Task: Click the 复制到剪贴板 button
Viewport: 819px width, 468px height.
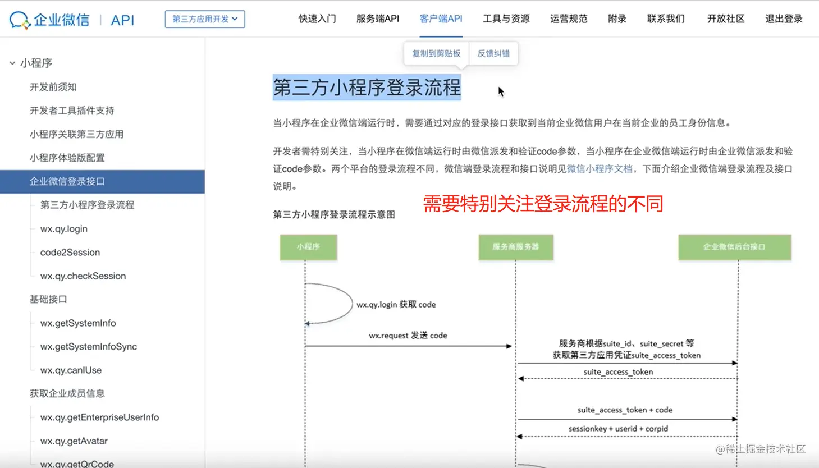Action: point(436,53)
